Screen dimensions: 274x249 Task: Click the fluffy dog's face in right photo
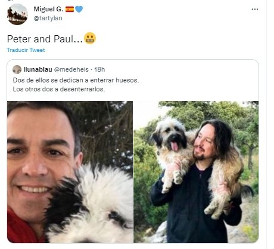[x=171, y=137]
